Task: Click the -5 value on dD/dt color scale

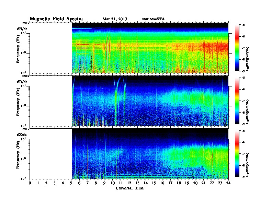Action: [x=243, y=78]
